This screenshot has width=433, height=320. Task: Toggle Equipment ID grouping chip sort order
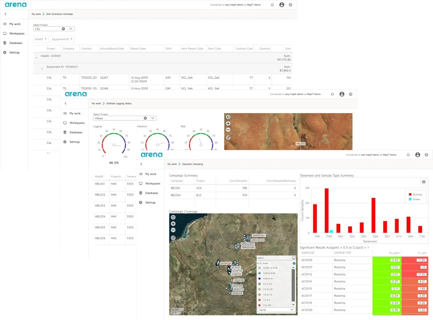[62, 39]
